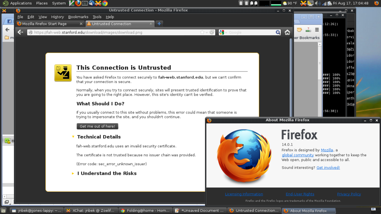Open the volume control in the panel
Viewport: 381px width, 214px height.
(x=317, y=3)
